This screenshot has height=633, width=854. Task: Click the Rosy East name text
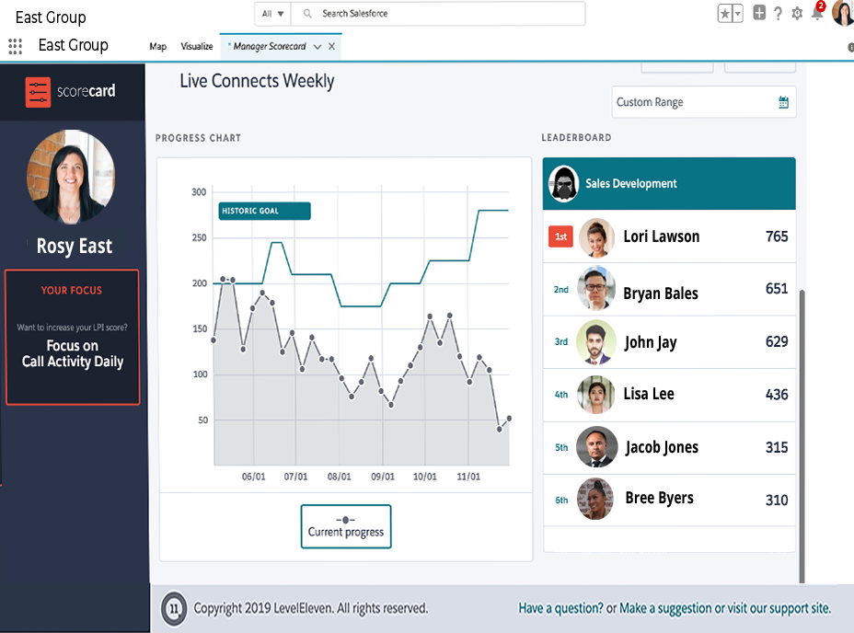click(x=74, y=247)
